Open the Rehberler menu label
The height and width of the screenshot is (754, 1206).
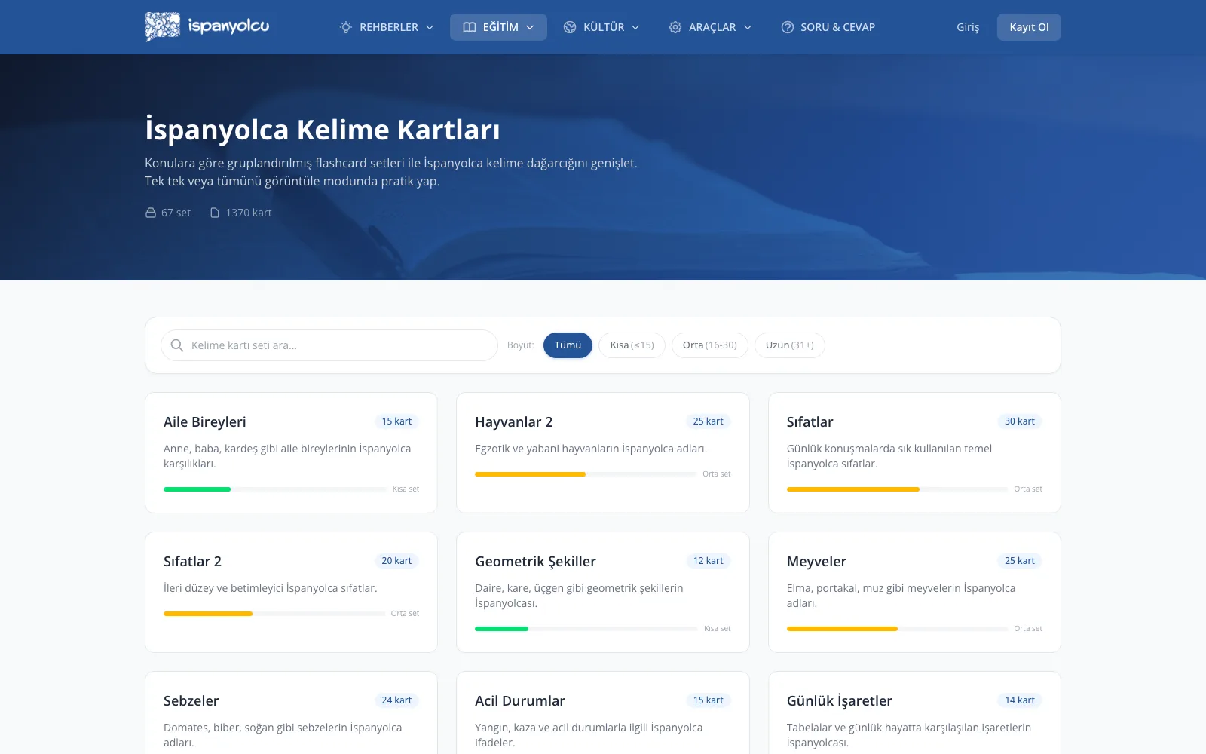(388, 27)
